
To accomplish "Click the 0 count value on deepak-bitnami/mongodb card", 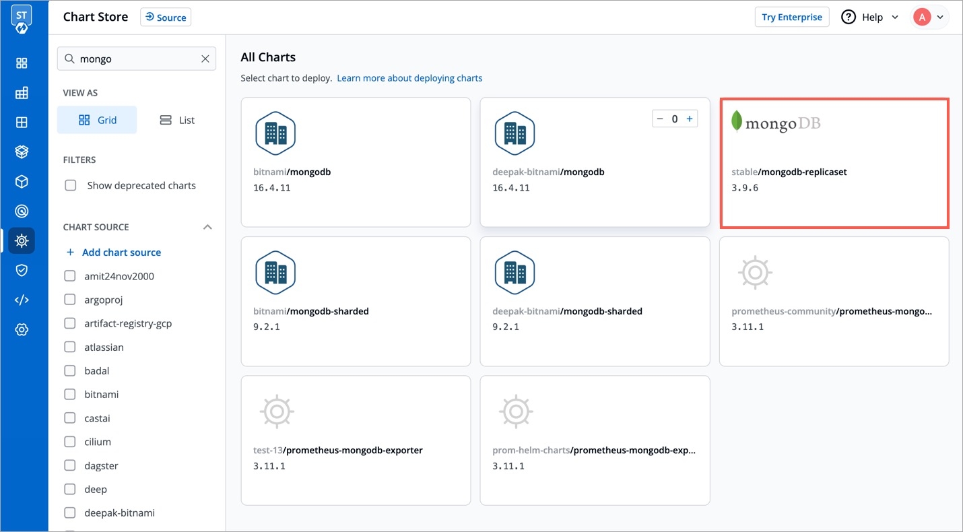I will [x=675, y=119].
